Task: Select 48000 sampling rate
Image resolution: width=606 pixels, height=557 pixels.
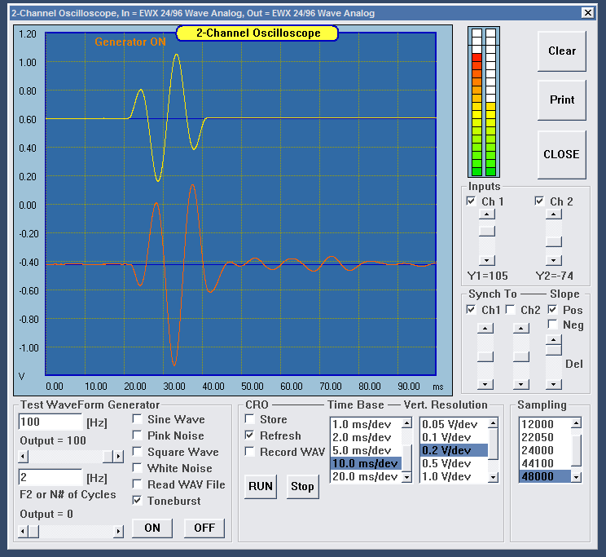Action: coord(545,476)
